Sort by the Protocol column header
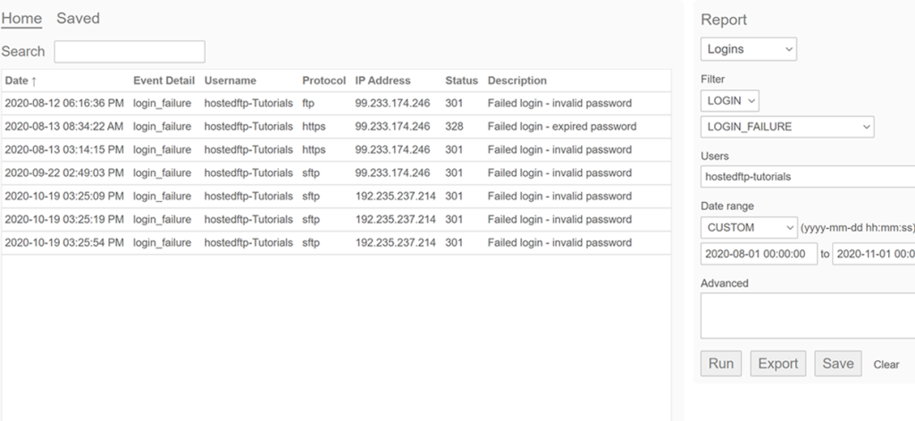 (x=323, y=81)
